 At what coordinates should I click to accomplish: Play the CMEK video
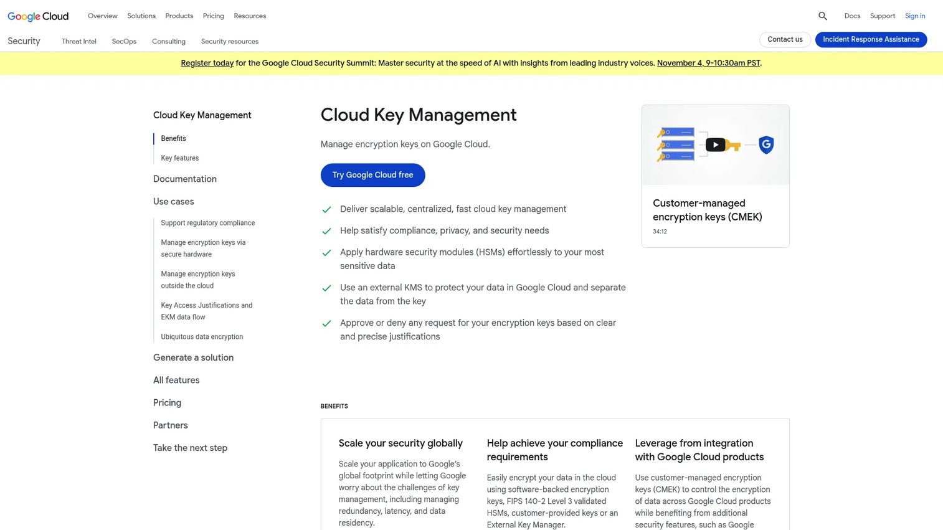coord(715,145)
